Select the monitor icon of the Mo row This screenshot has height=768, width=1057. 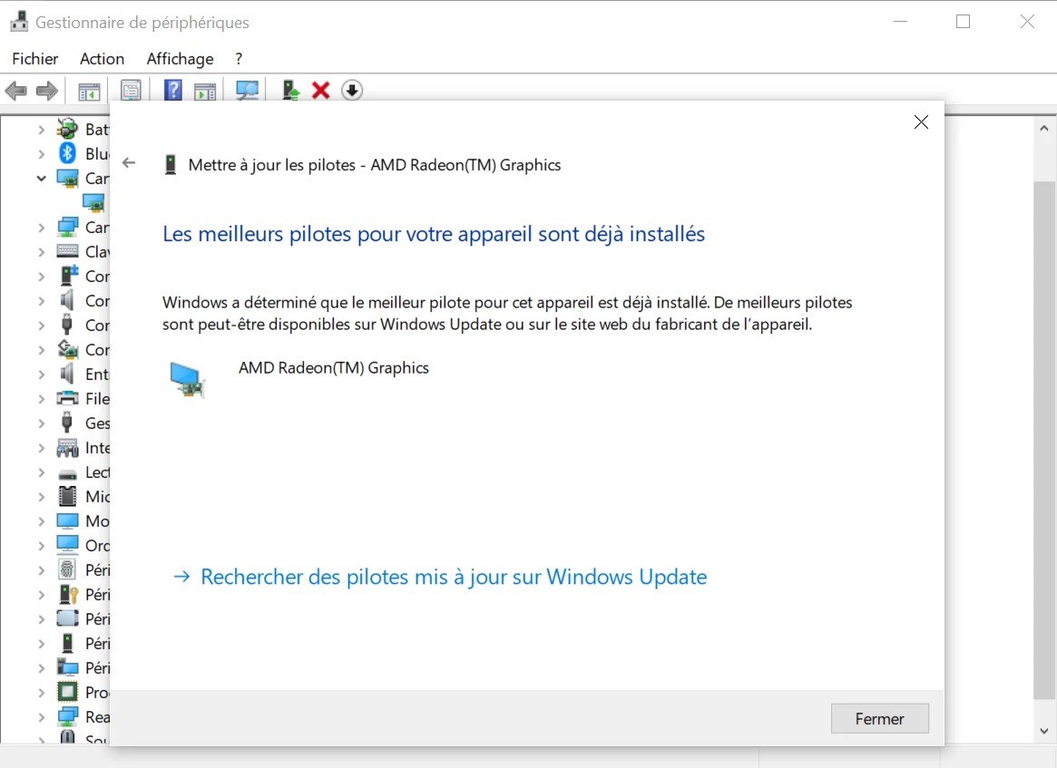(x=67, y=520)
